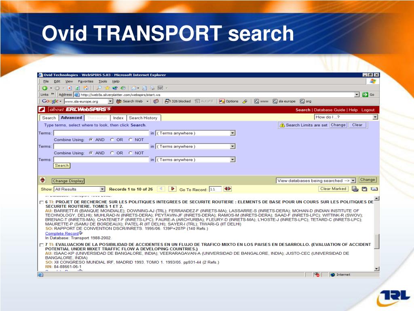The width and height of the screenshot is (414, 311).
Task: Open the Tools menu
Action: pyautogui.click(x=103, y=81)
